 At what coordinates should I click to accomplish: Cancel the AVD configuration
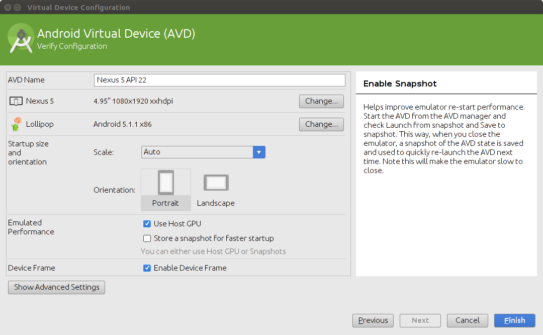468,320
